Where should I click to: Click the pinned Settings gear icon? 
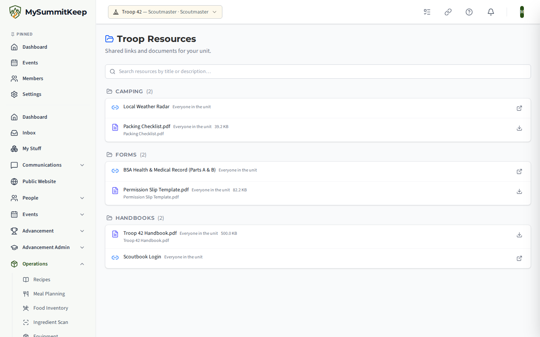[14, 94]
